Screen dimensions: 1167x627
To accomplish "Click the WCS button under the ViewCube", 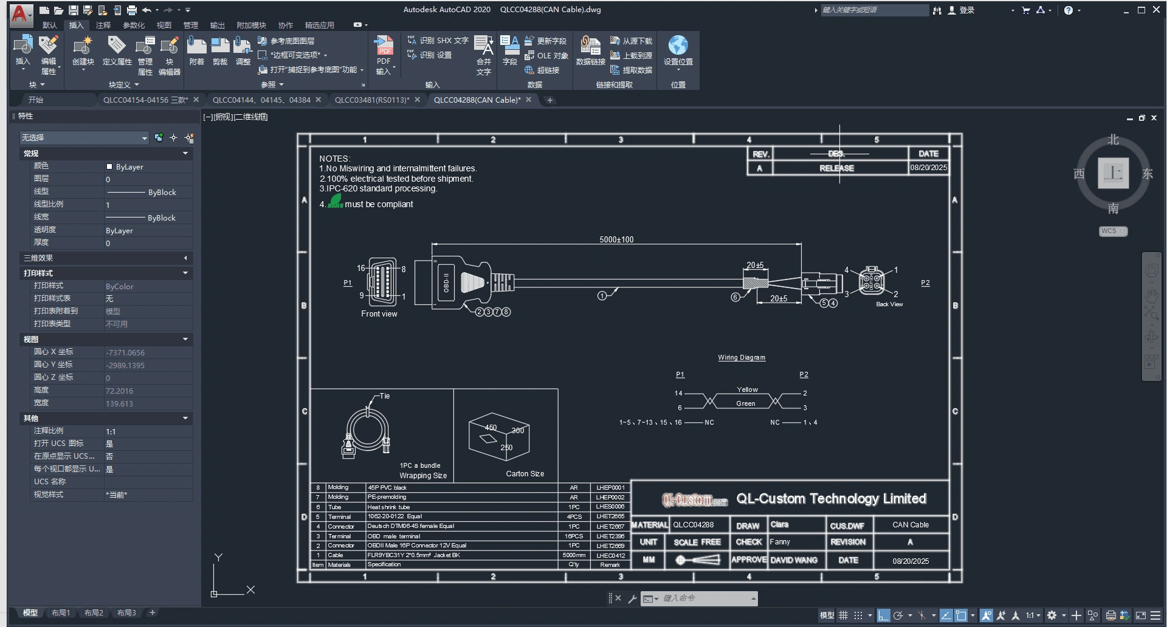I will [x=1112, y=231].
